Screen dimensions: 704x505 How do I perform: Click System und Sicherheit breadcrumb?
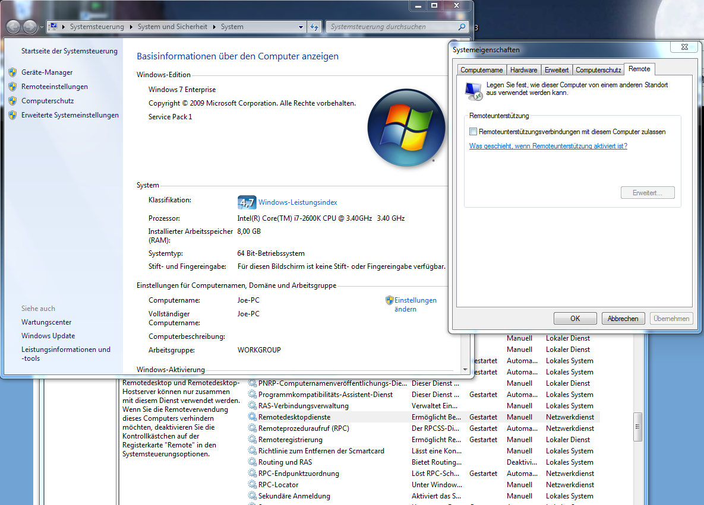point(172,27)
